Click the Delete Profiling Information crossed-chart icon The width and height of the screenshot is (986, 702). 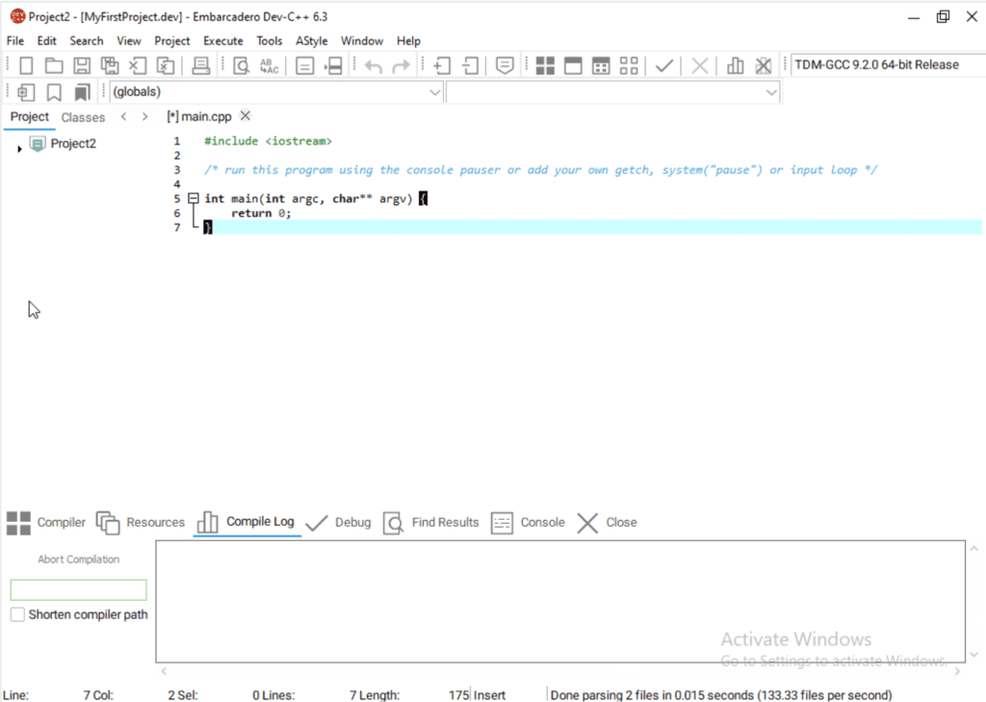(763, 65)
